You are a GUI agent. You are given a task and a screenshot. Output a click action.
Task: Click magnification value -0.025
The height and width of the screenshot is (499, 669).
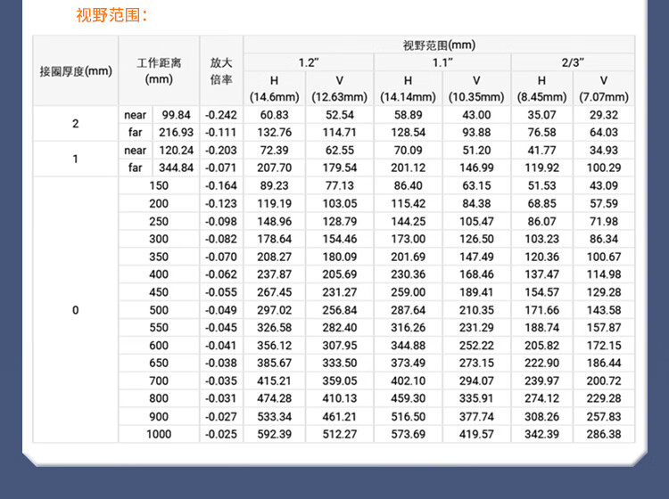[x=221, y=434]
